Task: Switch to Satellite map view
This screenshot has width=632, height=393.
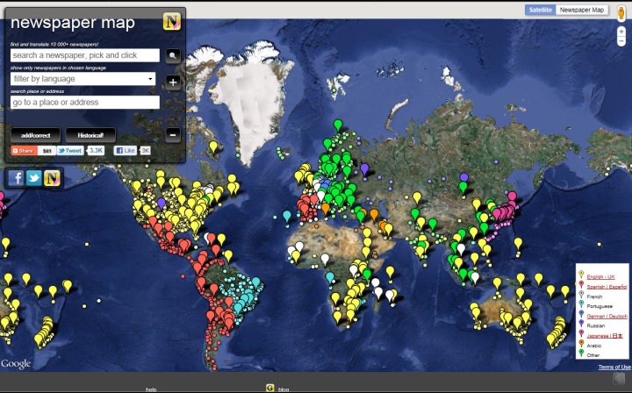Action: click(x=540, y=10)
